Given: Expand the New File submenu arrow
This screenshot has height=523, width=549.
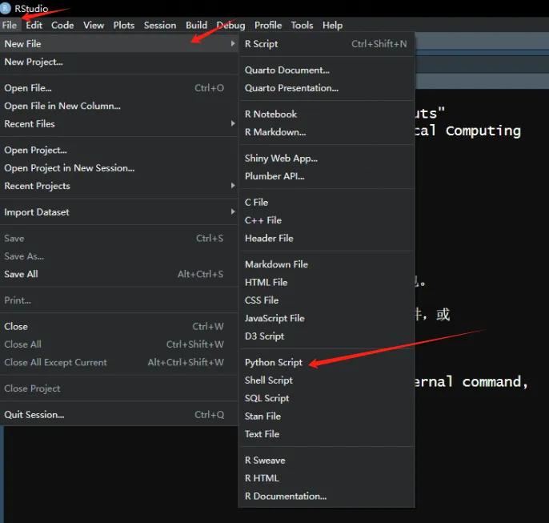Looking at the screenshot, I should click(233, 43).
